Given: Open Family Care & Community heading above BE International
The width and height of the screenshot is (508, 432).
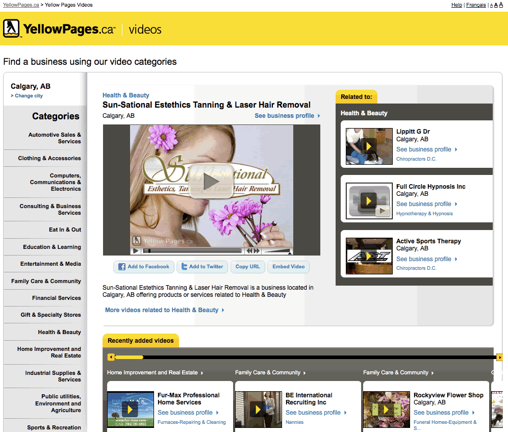Looking at the screenshot, I should [270, 373].
